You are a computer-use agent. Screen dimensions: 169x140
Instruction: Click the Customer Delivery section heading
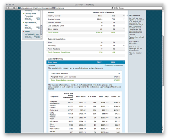55,59
